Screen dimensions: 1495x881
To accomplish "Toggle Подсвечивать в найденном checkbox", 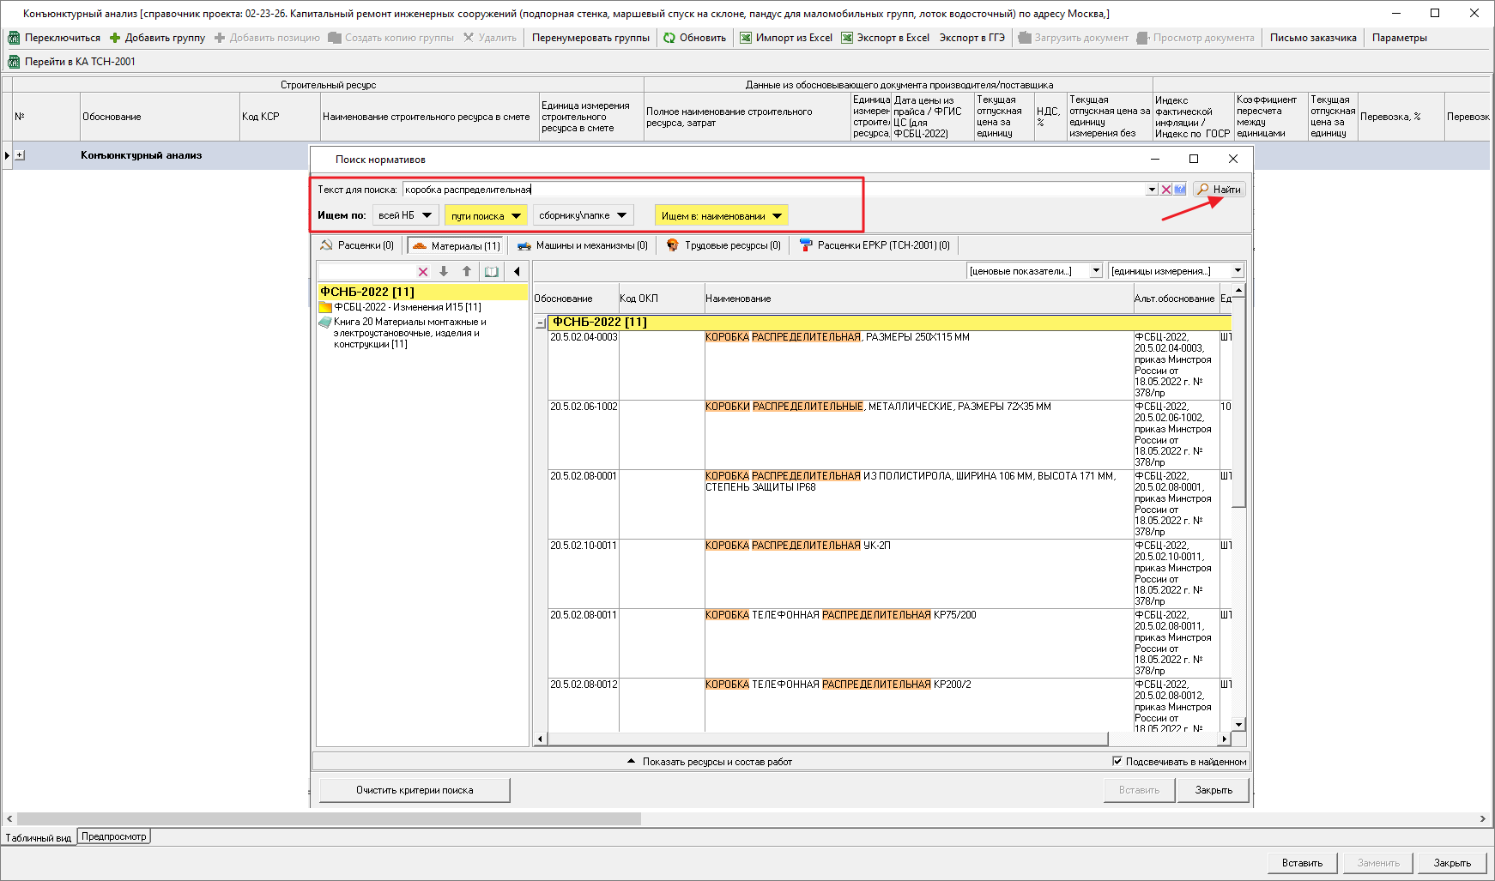I will click(1117, 761).
